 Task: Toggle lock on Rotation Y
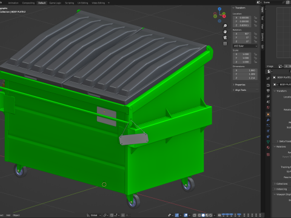coord(256,38)
